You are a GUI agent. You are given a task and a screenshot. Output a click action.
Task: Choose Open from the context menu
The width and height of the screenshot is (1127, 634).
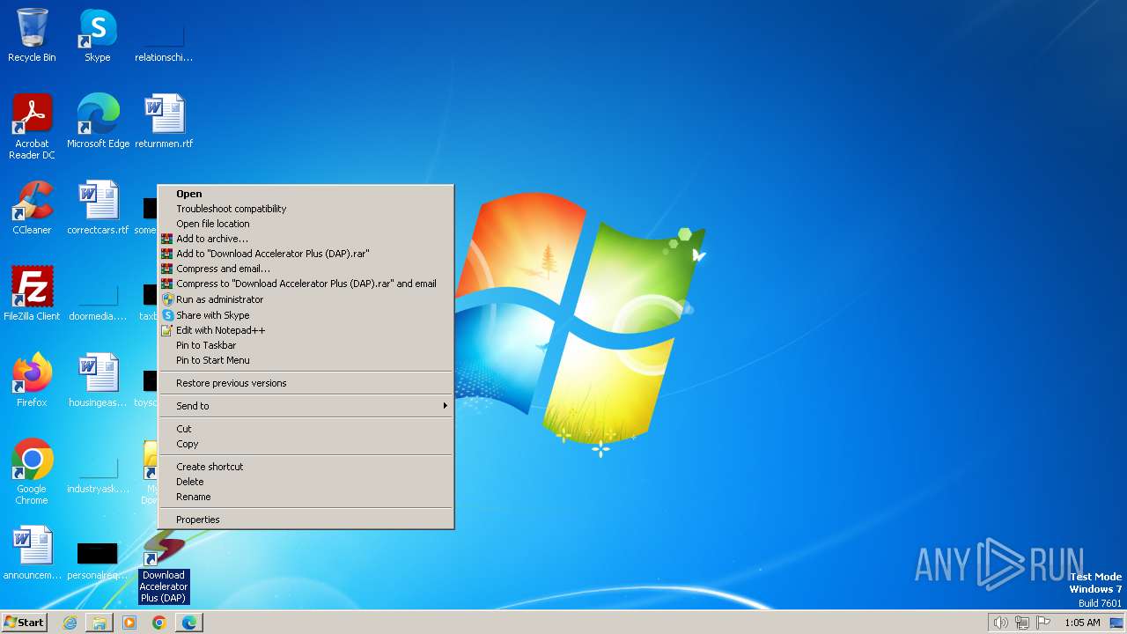point(306,194)
